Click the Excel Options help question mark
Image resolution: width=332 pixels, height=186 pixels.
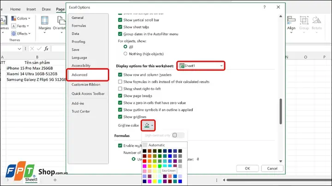[x=265, y=7]
